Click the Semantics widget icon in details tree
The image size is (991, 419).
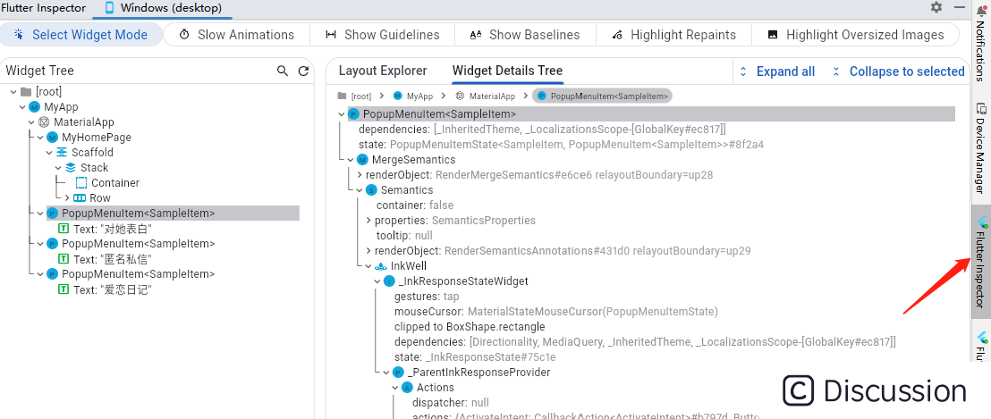pyautogui.click(x=370, y=190)
